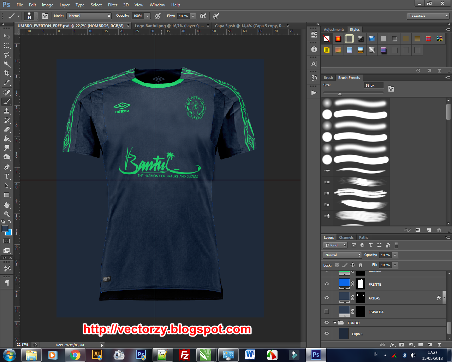Screen dimensions: 452x362
Task: Select the Hand tool
Action: coord(7,205)
